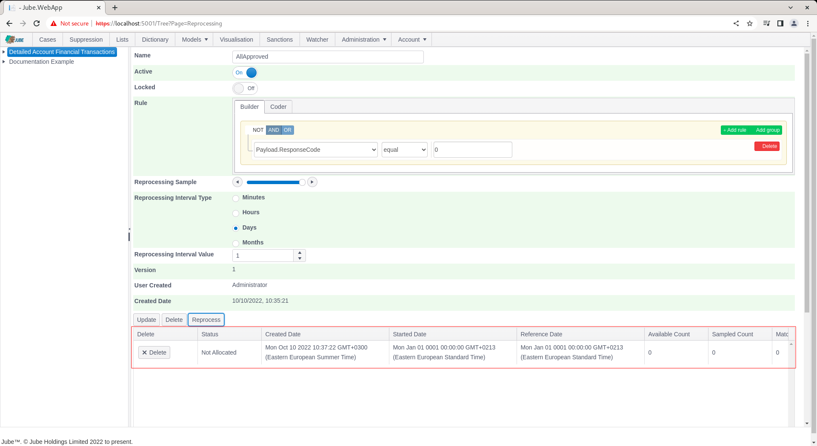Click the Reprocessing Sample slider track

[275, 182]
